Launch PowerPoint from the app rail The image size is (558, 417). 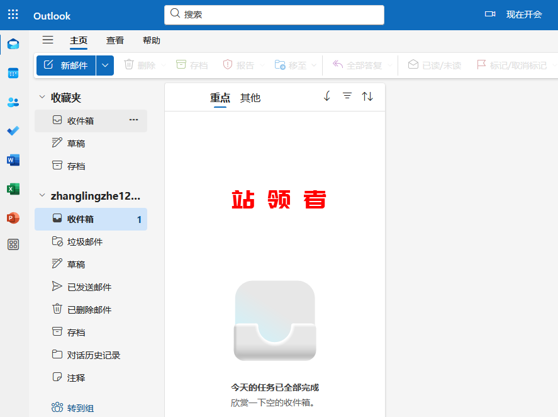(x=13, y=218)
